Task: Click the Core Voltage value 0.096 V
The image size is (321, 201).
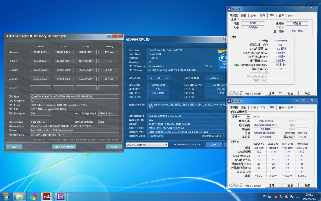Action: 214,78
